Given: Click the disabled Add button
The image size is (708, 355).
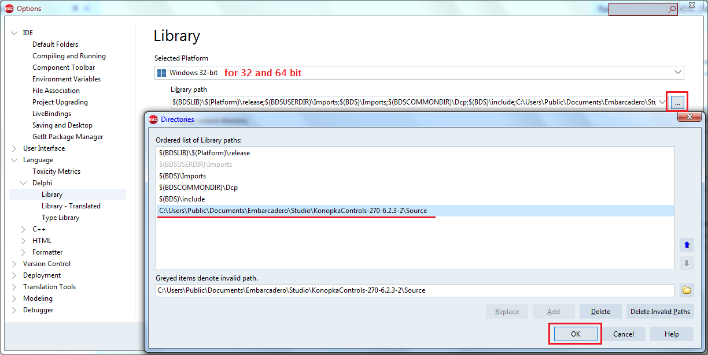Looking at the screenshot, I should [x=554, y=312].
